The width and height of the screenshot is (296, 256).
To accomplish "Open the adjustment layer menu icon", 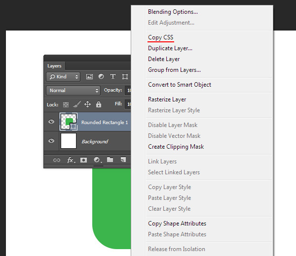I will pyautogui.click(x=97, y=160).
